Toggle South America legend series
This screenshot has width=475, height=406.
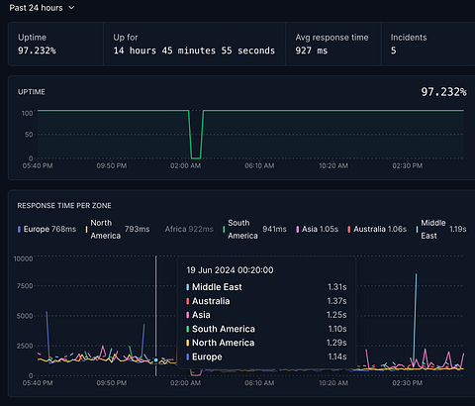[254, 229]
